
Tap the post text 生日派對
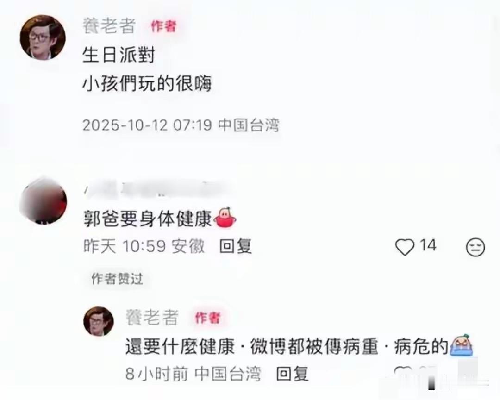click(x=119, y=55)
